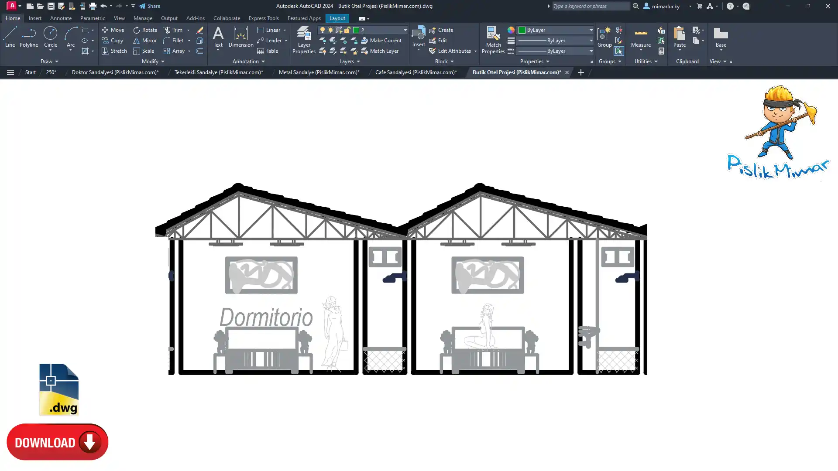Toggle layer 2 on/off lightbulb
The width and height of the screenshot is (838, 471).
pyautogui.click(x=323, y=30)
